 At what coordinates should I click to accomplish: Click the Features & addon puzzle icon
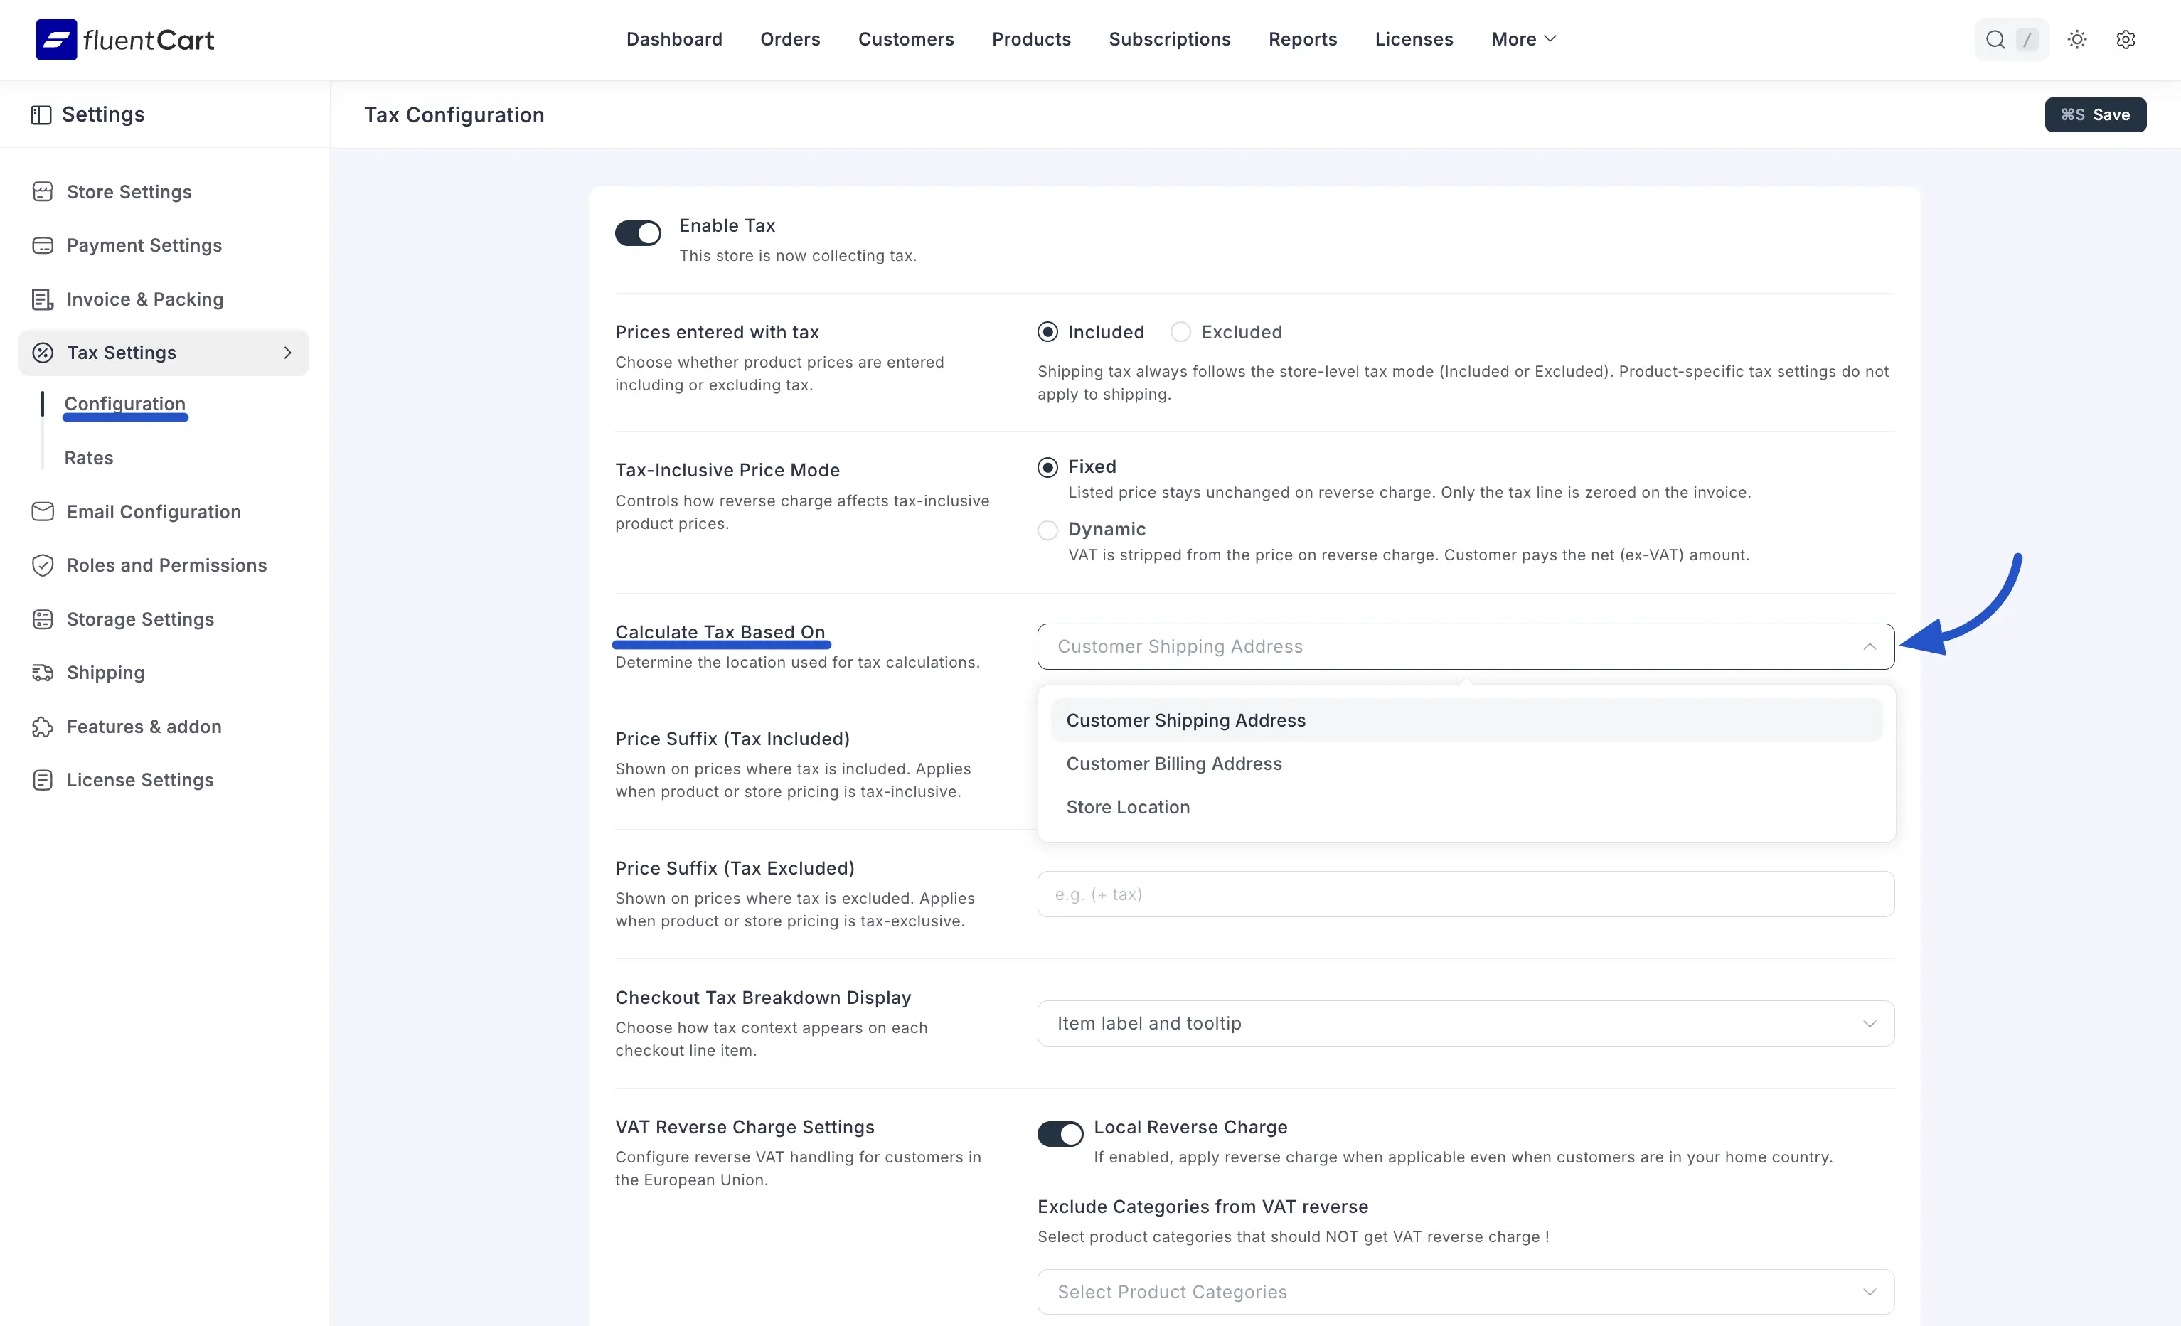coord(43,727)
